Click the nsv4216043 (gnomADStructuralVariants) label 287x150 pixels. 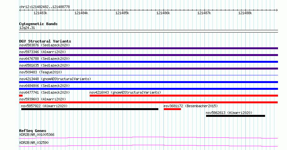[x=125, y=92]
